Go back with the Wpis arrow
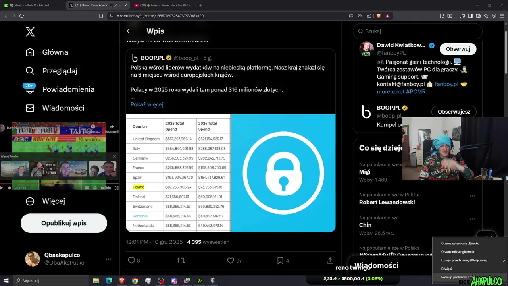 click(129, 31)
